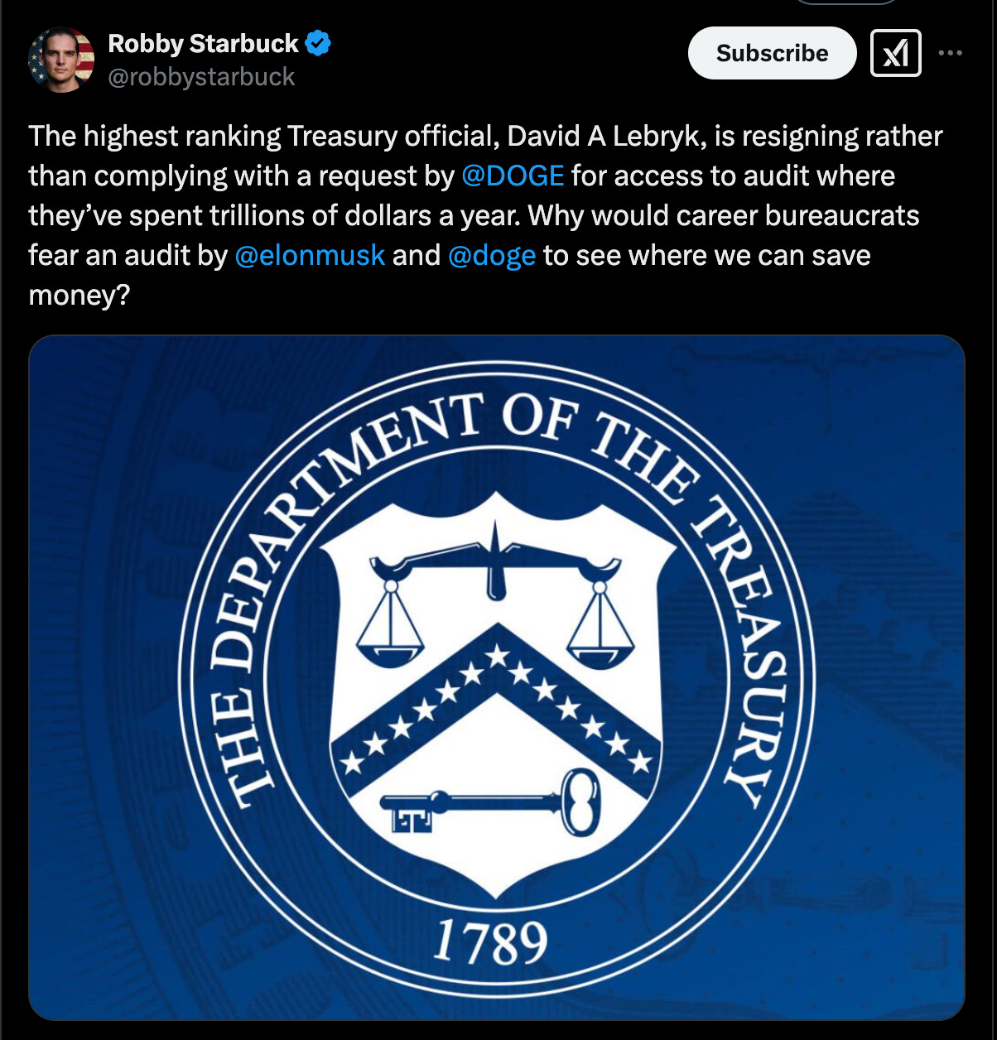Open Grok explain-this-post icon
This screenshot has width=997, height=1040.
point(895,53)
